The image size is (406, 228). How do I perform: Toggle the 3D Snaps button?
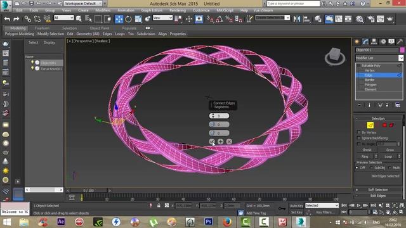pos(210,19)
